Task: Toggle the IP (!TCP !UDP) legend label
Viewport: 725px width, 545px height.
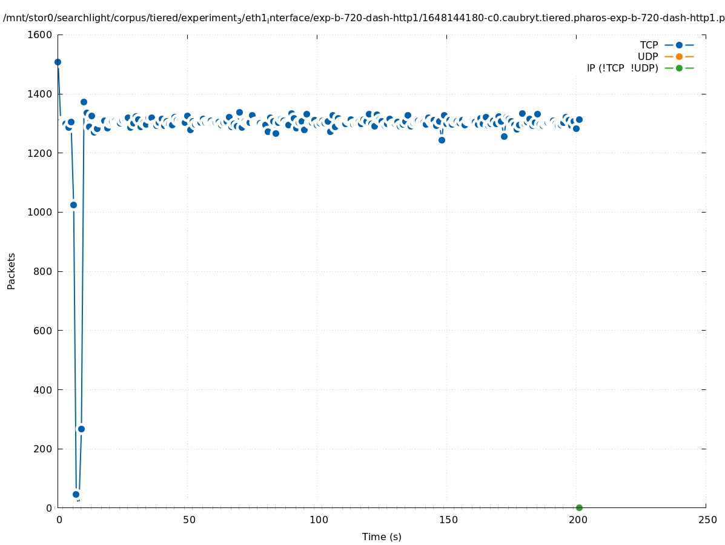Action: pos(622,68)
